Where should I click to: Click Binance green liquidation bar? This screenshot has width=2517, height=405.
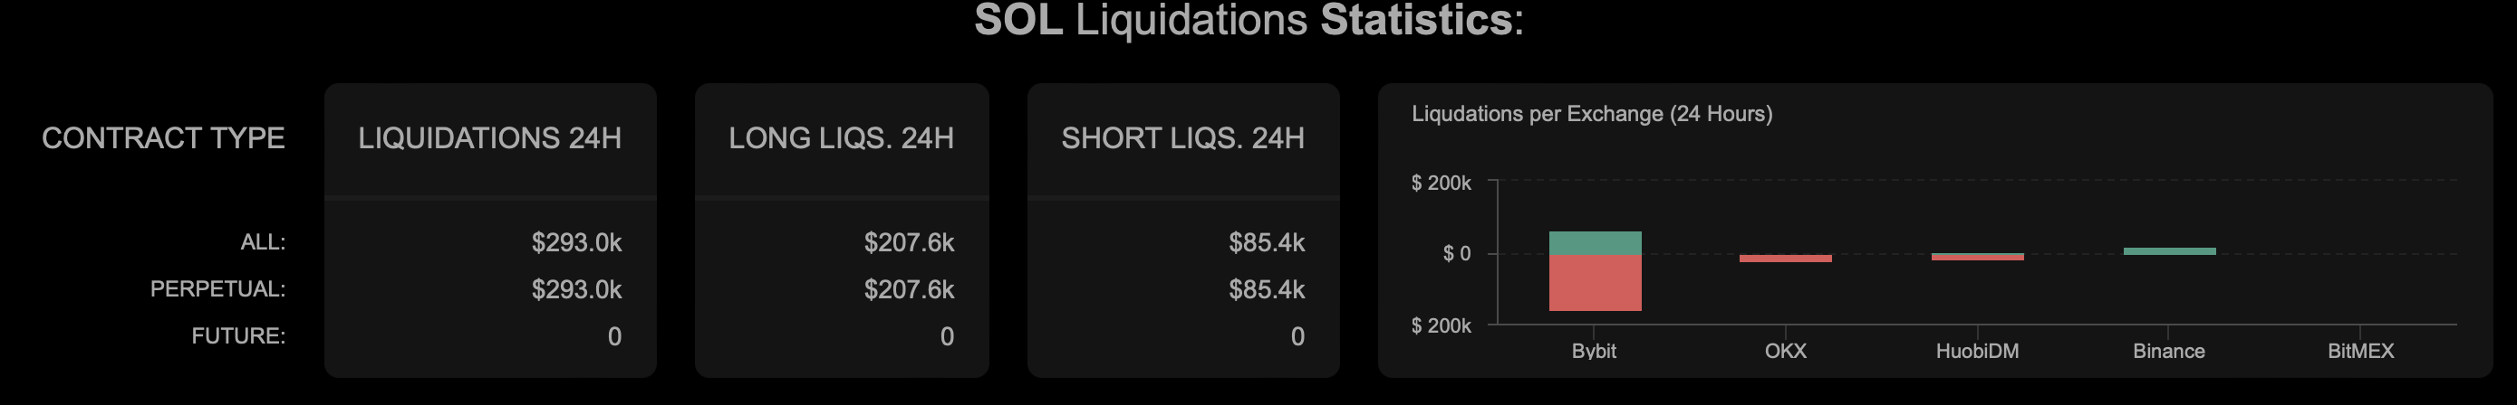[x=2168, y=250]
